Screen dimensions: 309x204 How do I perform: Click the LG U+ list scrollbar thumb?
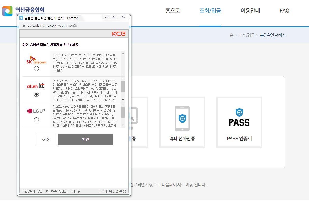point(123,112)
